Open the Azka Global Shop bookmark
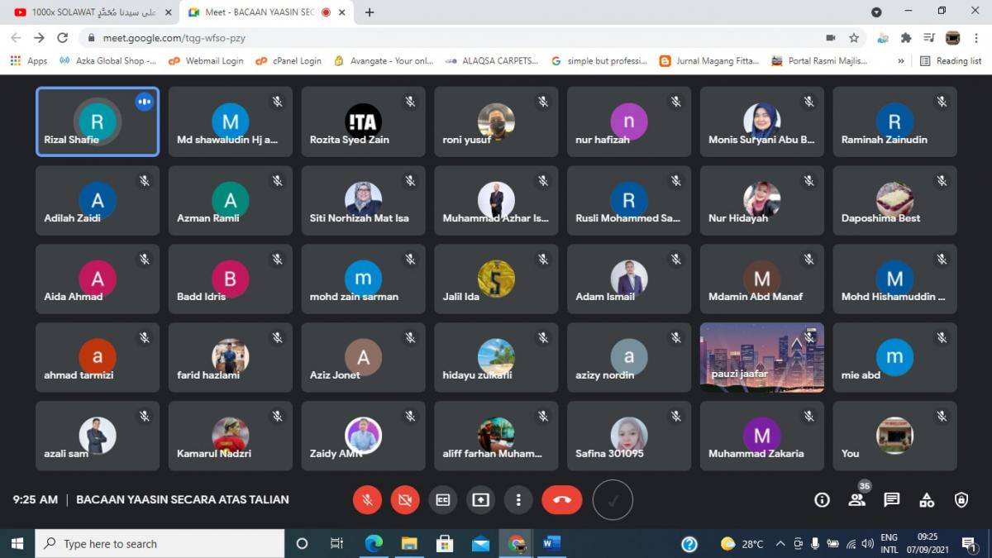 tap(107, 60)
